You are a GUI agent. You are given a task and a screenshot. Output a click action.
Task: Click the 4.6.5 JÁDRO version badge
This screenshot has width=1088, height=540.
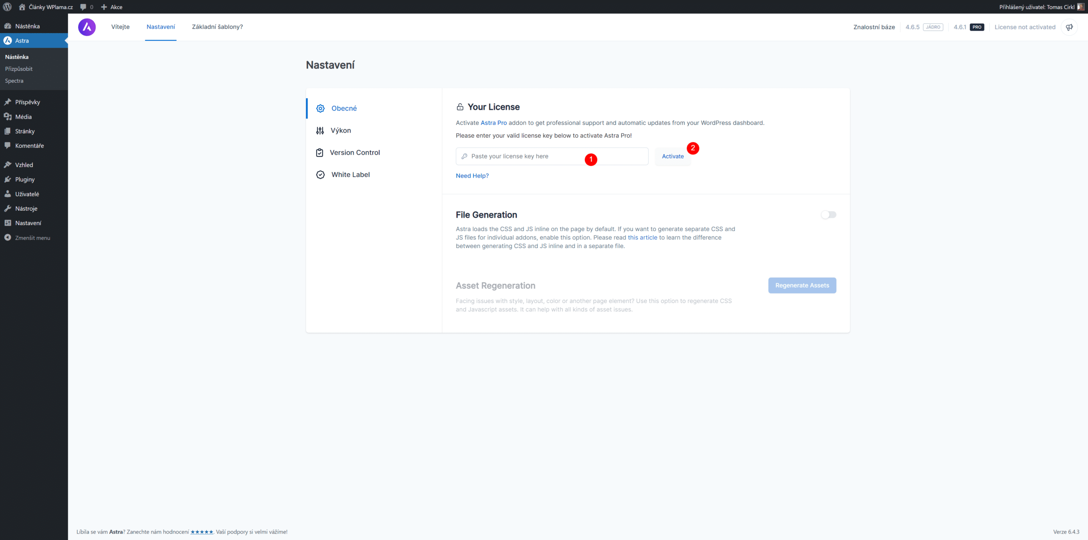click(x=924, y=27)
